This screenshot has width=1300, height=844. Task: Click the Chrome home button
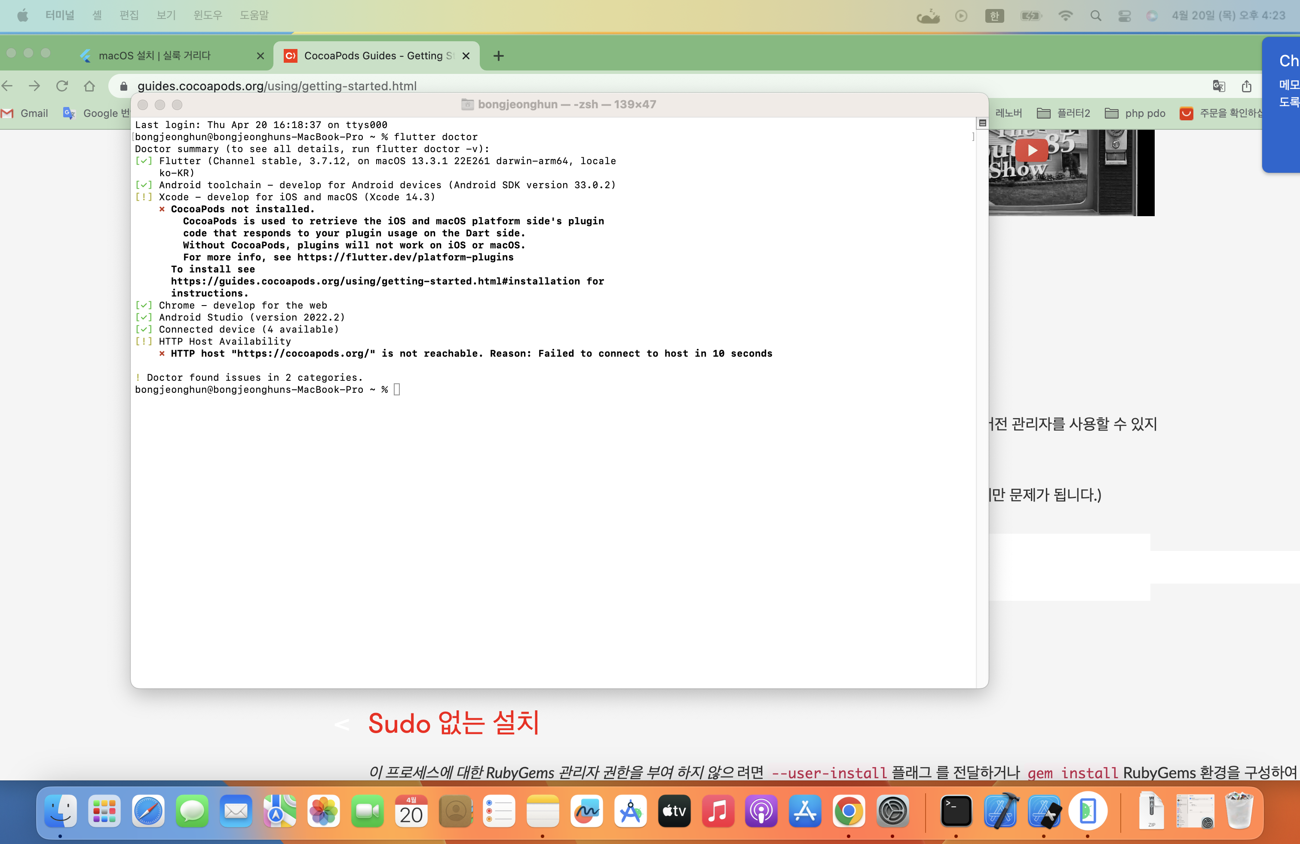click(89, 86)
